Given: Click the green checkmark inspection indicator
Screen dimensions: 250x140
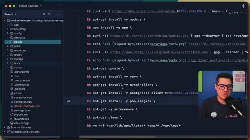Looking at the screenshot, I should (236, 13).
